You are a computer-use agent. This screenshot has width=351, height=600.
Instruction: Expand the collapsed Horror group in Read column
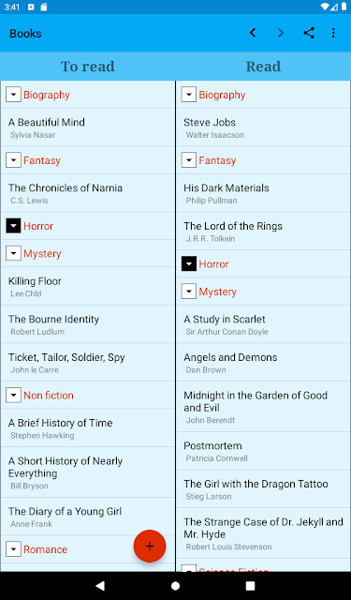pyautogui.click(x=189, y=264)
